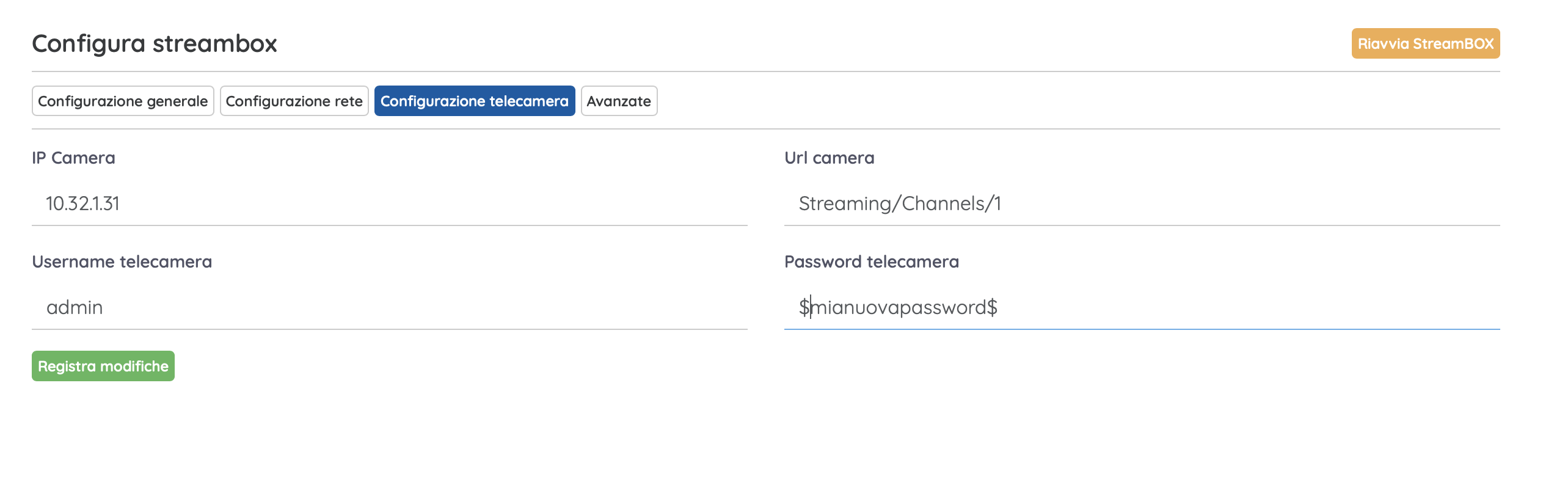Click the Configura streambox page heading
This screenshot has width=1543, height=490.
pyautogui.click(x=155, y=44)
